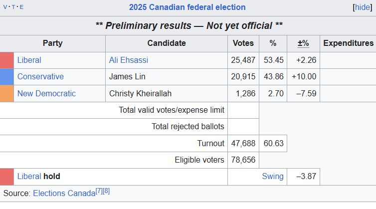Jump to citation reference 7

coord(99,191)
